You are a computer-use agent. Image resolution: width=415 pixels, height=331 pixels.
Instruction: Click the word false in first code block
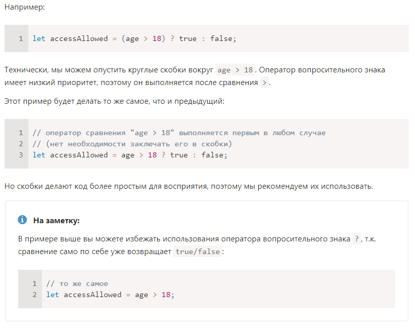tap(221, 38)
